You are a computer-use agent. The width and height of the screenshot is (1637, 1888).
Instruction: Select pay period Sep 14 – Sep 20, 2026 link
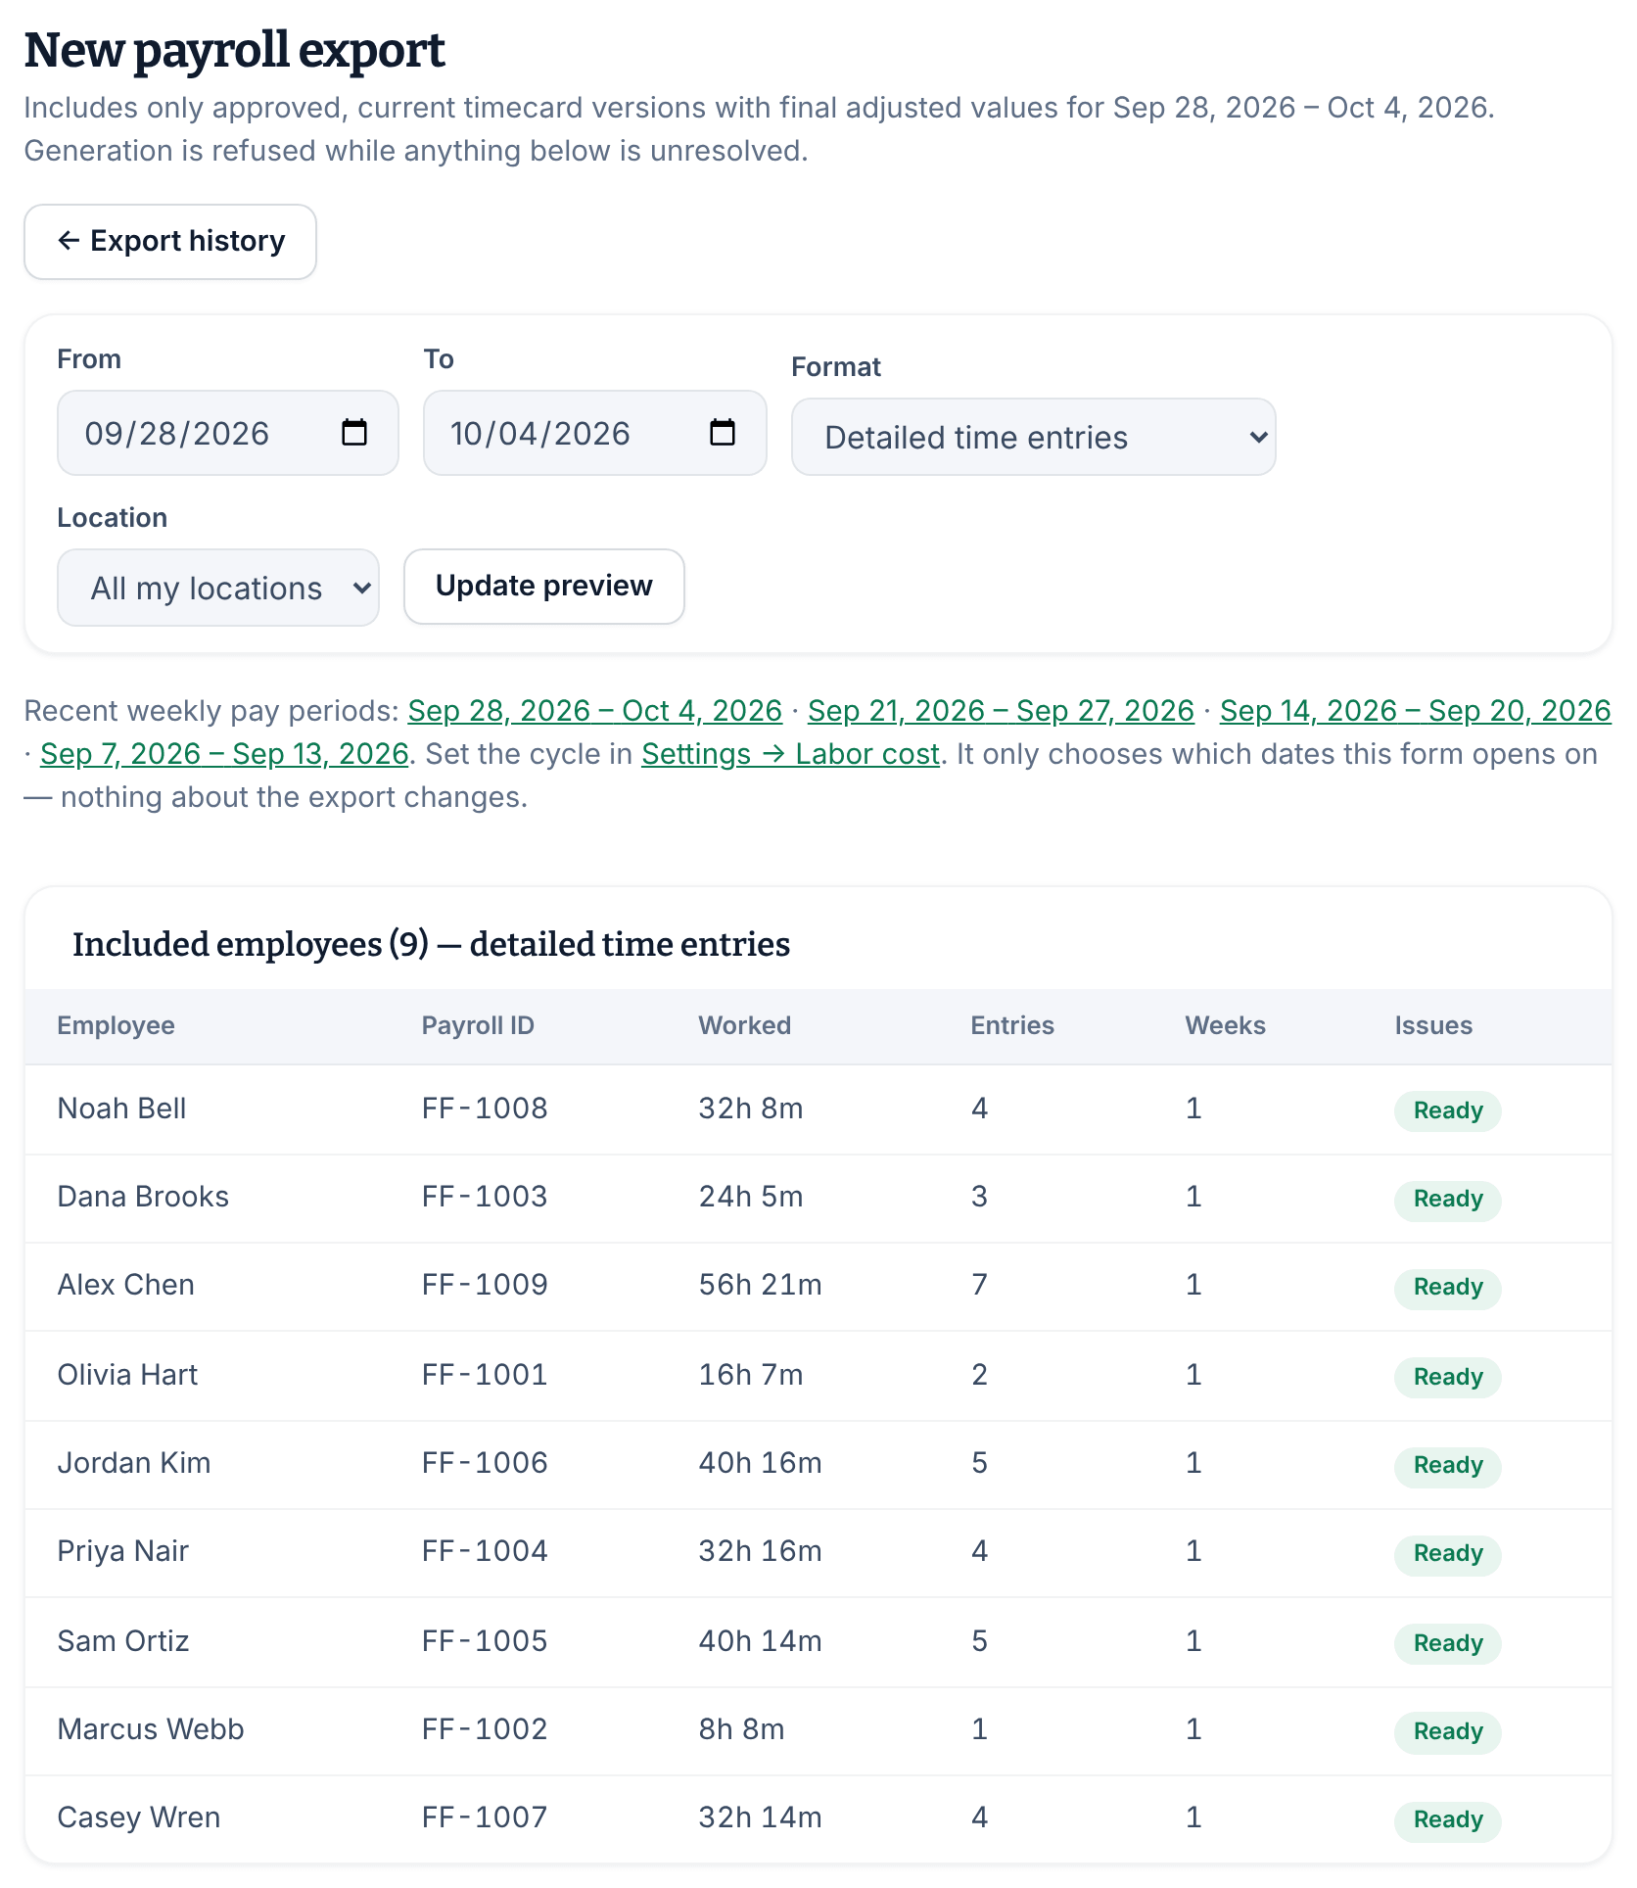click(1416, 711)
